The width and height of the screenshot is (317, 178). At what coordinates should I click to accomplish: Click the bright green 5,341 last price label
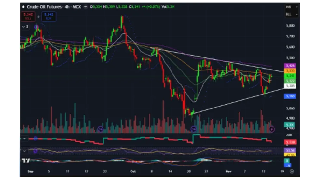[290, 76]
